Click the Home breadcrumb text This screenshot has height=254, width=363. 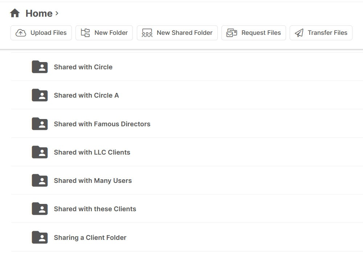pyautogui.click(x=39, y=13)
